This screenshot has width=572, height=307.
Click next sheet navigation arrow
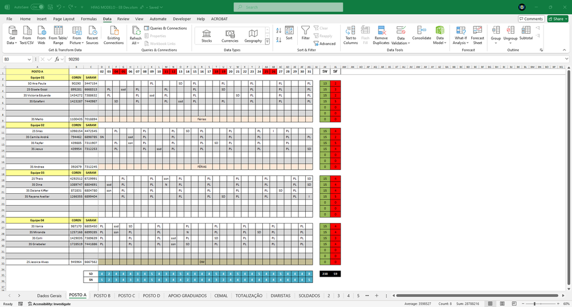(19, 296)
